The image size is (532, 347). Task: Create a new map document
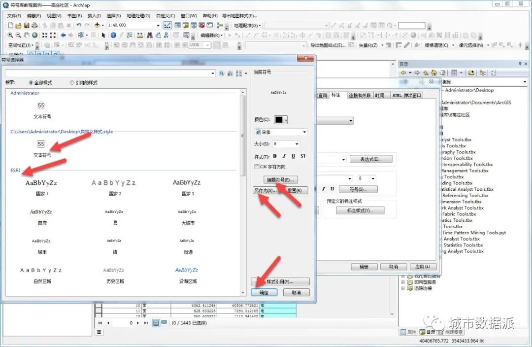tap(11, 25)
